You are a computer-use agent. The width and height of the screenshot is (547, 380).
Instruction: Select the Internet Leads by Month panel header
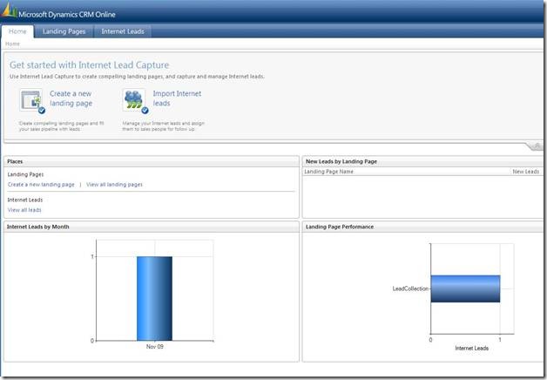click(38, 227)
